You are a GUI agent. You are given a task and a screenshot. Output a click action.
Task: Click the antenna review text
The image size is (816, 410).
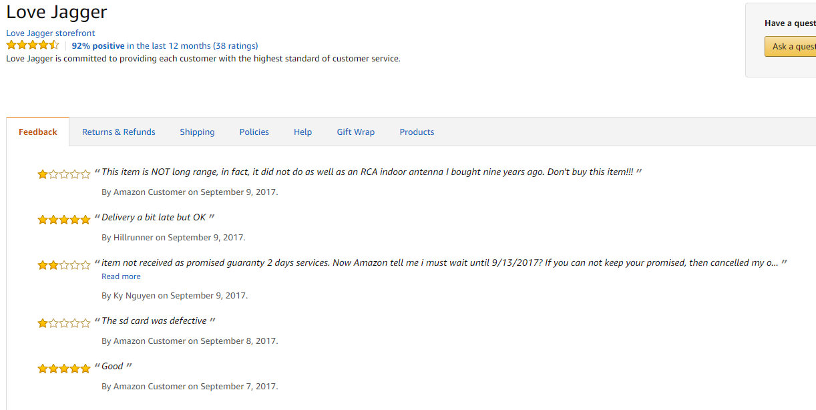point(367,172)
